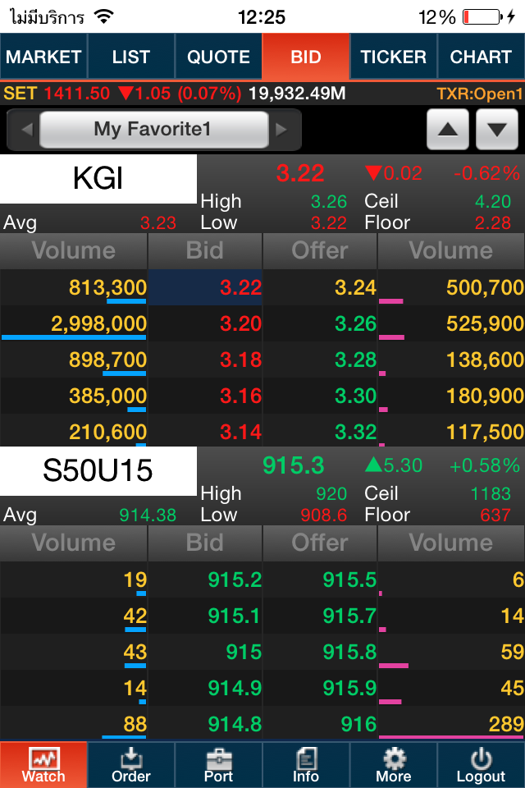Click the up arrow button
525x788 pixels.
[448, 130]
